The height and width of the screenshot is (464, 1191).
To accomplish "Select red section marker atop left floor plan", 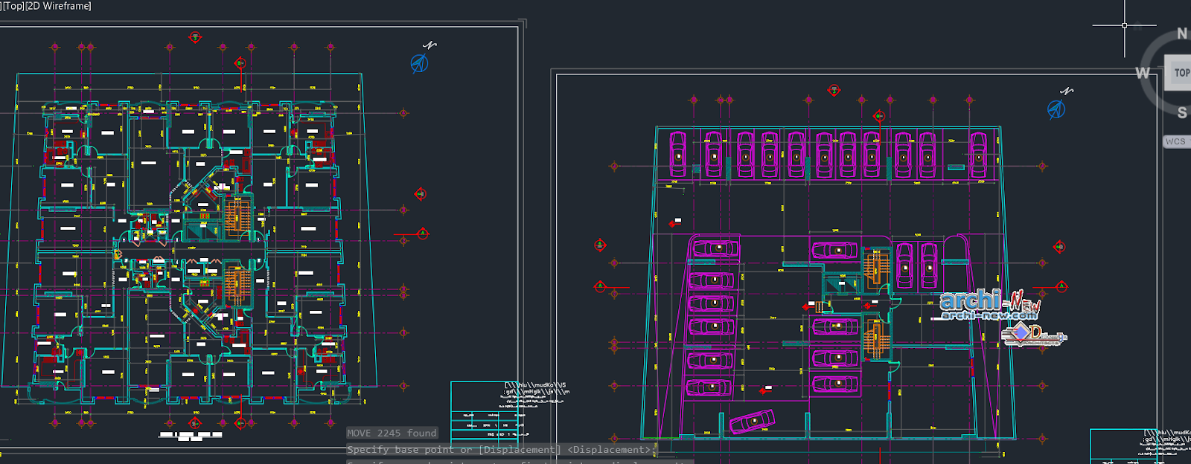I will click(x=195, y=37).
